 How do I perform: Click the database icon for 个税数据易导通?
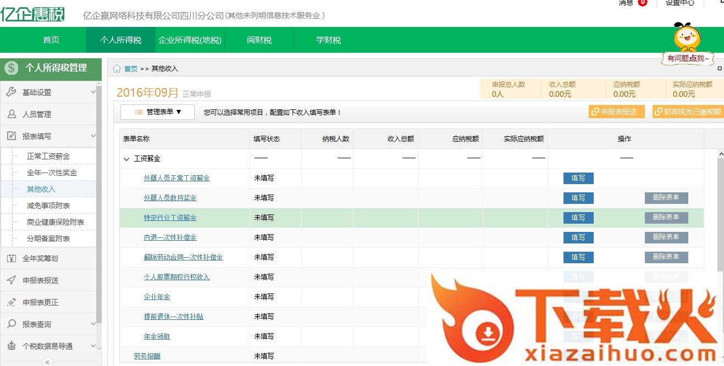pyautogui.click(x=11, y=346)
